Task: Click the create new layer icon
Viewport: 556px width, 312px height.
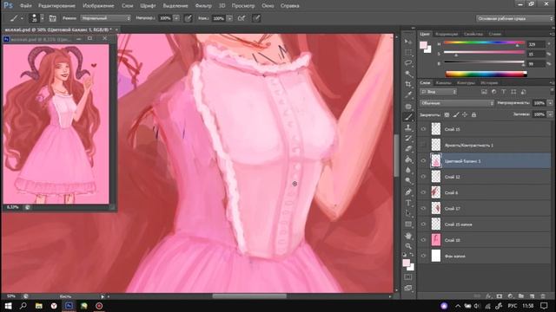Action: coord(532,296)
